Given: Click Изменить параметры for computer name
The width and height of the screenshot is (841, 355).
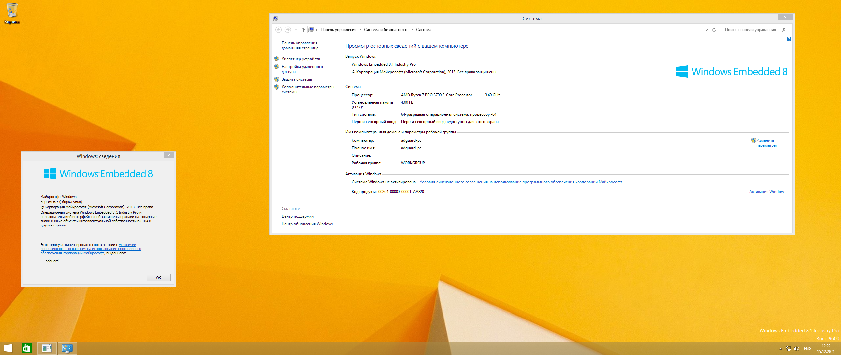Looking at the screenshot, I should 766,143.
